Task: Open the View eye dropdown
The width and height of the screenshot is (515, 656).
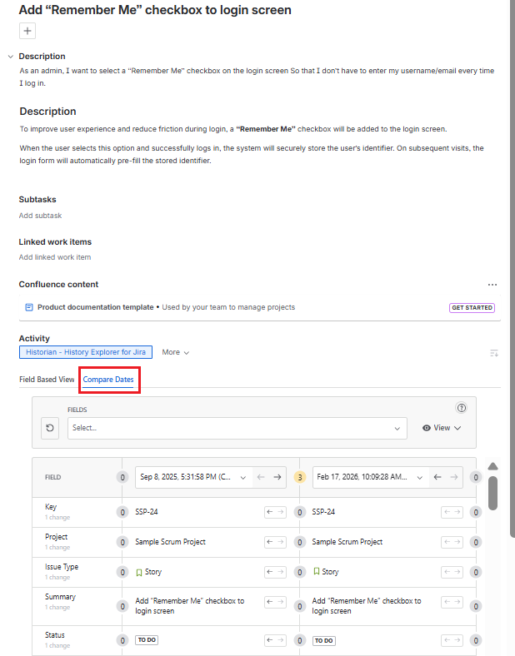Action: coord(442,428)
